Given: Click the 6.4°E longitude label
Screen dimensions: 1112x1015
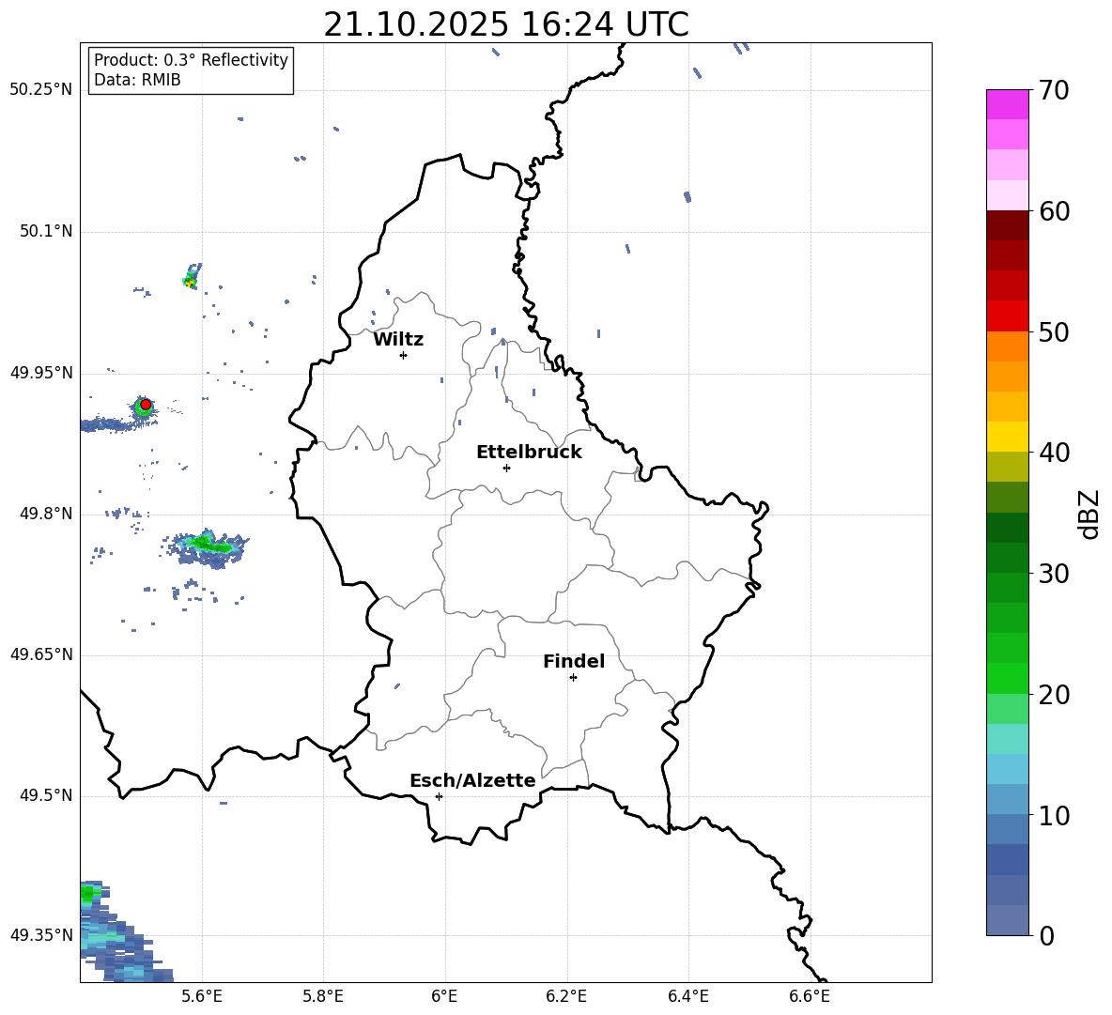Looking at the screenshot, I should pos(687,997).
